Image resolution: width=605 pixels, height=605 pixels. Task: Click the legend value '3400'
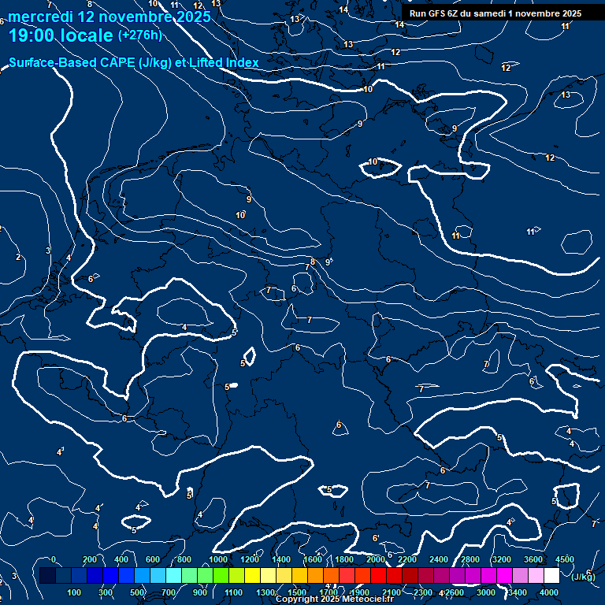click(518, 592)
